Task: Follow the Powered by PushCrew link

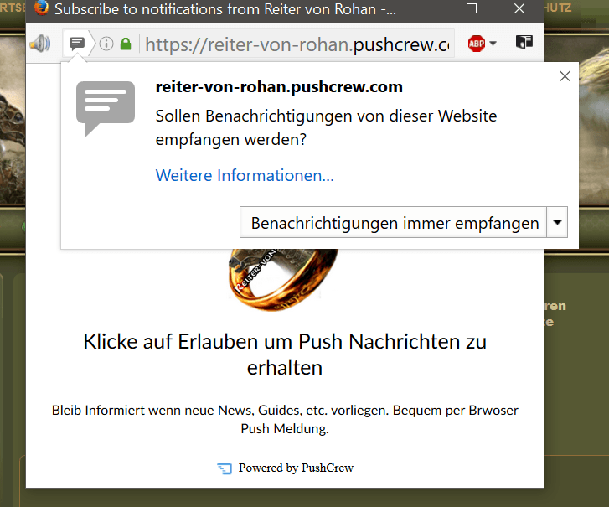Action: [296, 468]
